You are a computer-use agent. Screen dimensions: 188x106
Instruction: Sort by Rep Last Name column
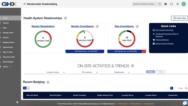[32, 95]
